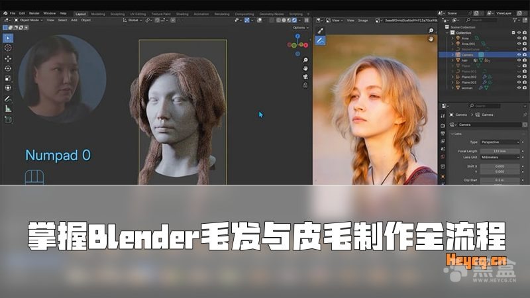Toggle snapping magnet in header
This screenshot has width=530, height=298.
click(x=157, y=21)
